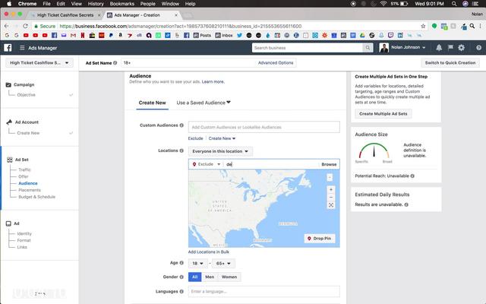Select Traffic in the Ad Set sidebar
The image size is (486, 304).
click(24, 169)
